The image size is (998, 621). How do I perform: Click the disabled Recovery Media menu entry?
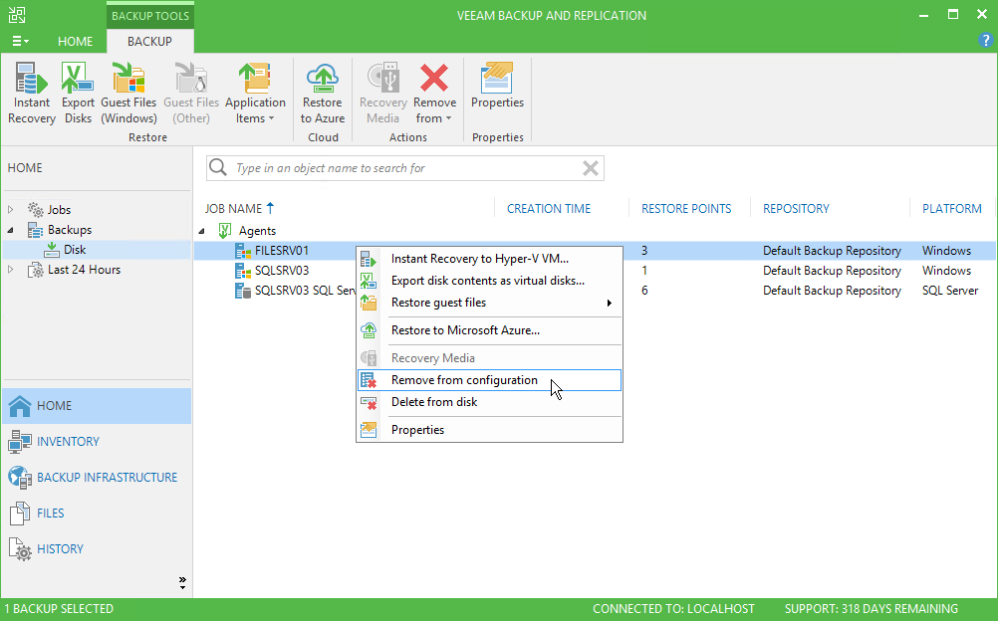[489, 358]
